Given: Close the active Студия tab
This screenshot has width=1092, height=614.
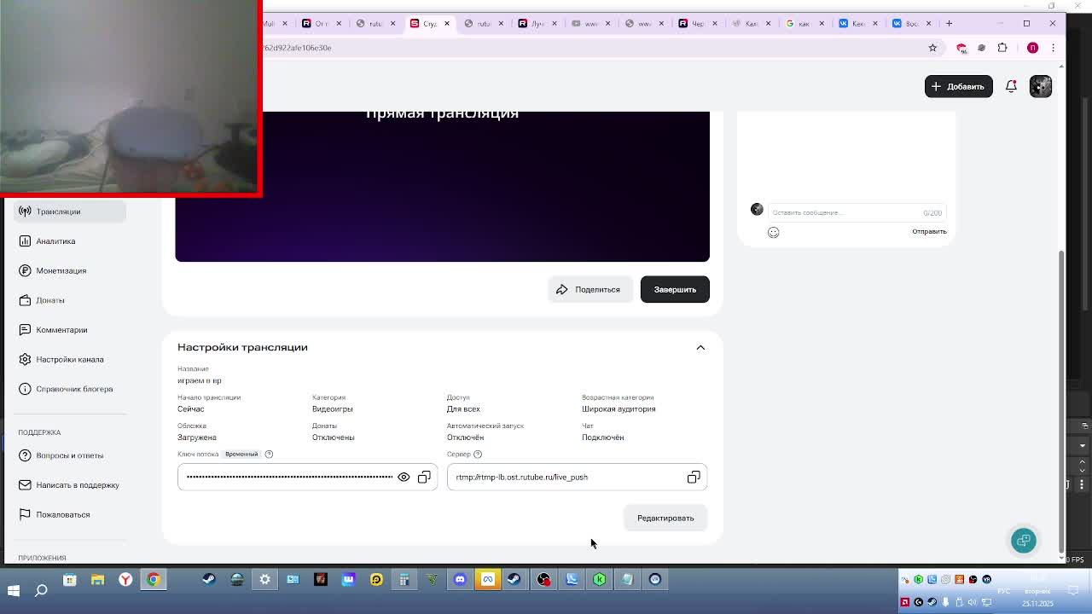Looking at the screenshot, I should coord(446,23).
